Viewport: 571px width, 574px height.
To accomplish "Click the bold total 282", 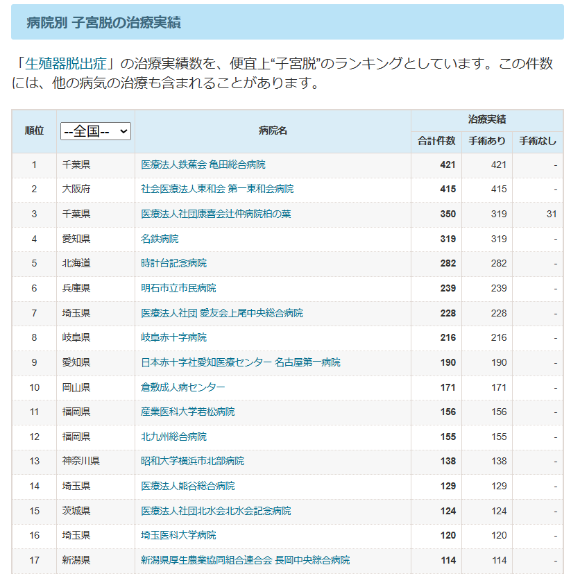I will 448,263.
